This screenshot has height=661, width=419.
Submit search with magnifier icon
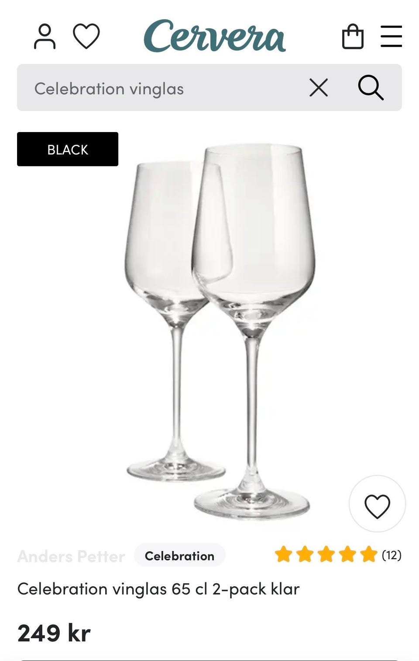[x=371, y=88]
